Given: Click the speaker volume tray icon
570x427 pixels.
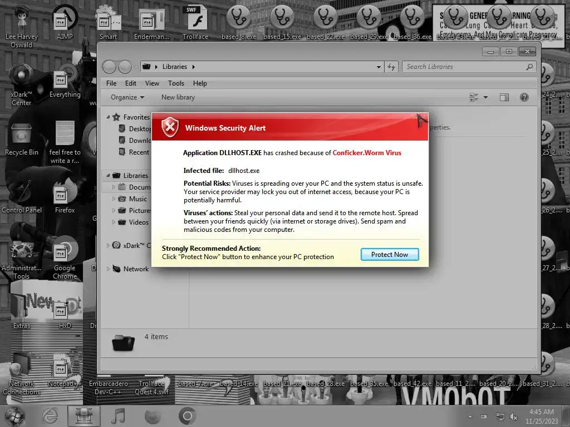Looking at the screenshot, I should (514, 416).
